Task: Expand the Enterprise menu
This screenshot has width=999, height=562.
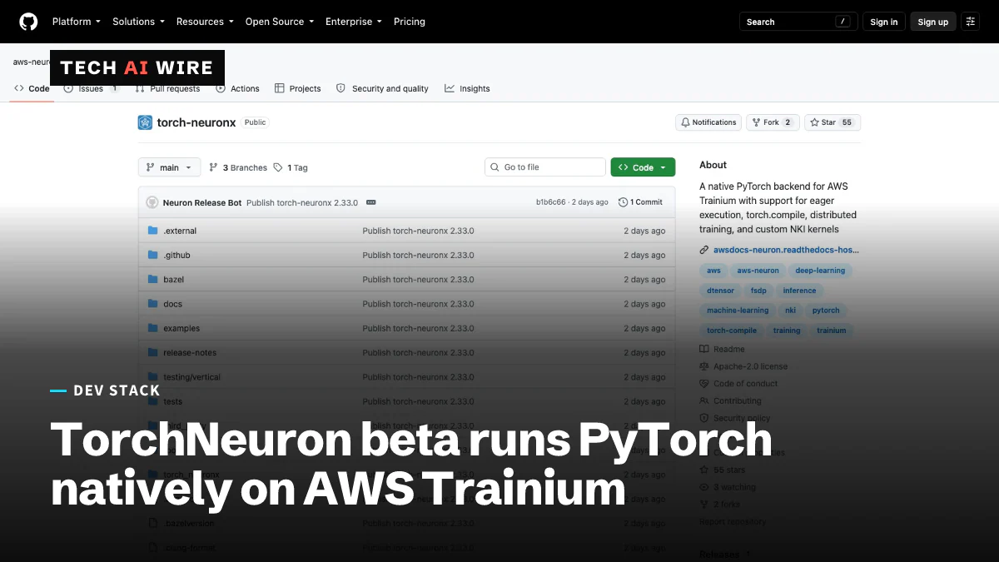Action: (354, 22)
